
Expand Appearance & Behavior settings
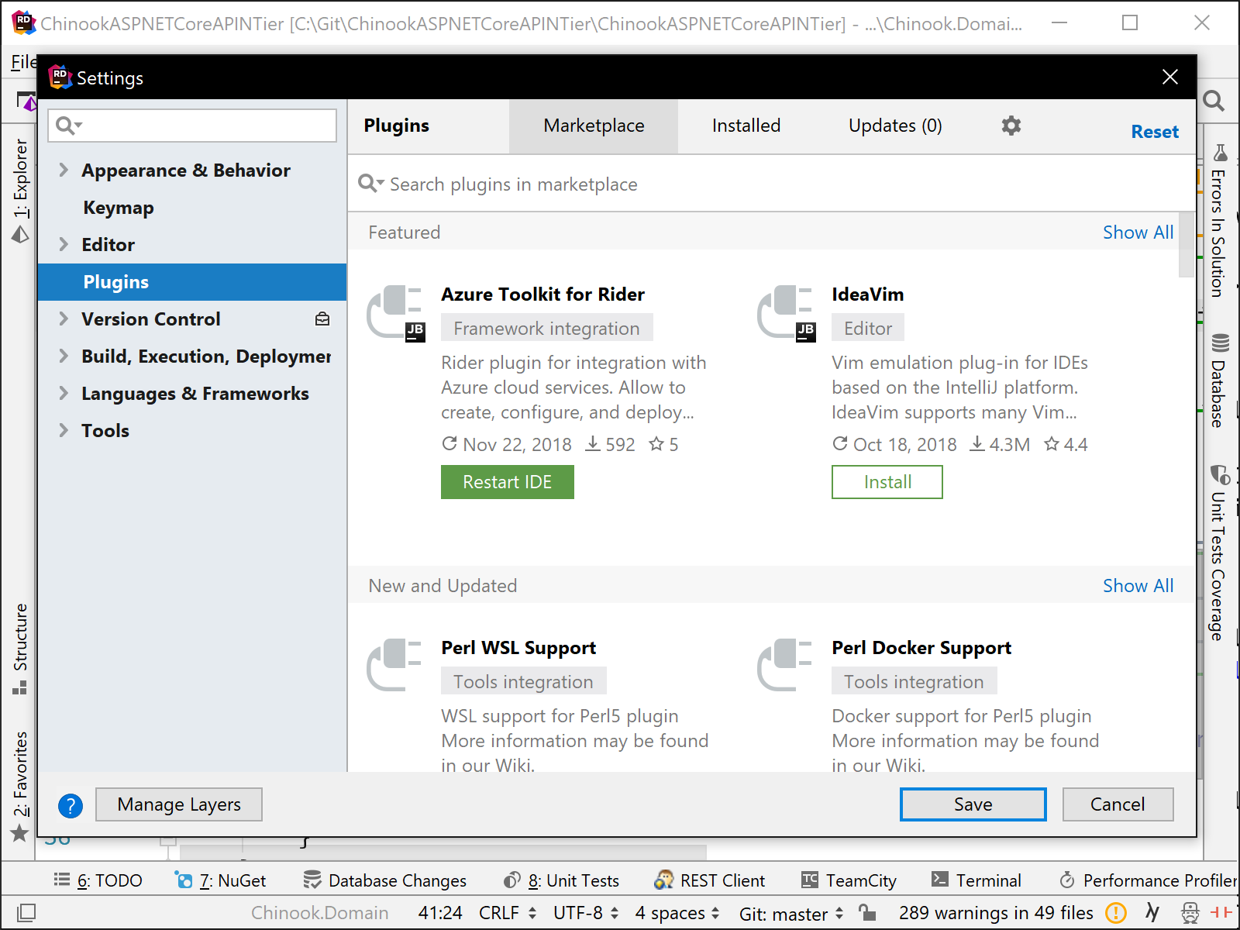pos(64,170)
